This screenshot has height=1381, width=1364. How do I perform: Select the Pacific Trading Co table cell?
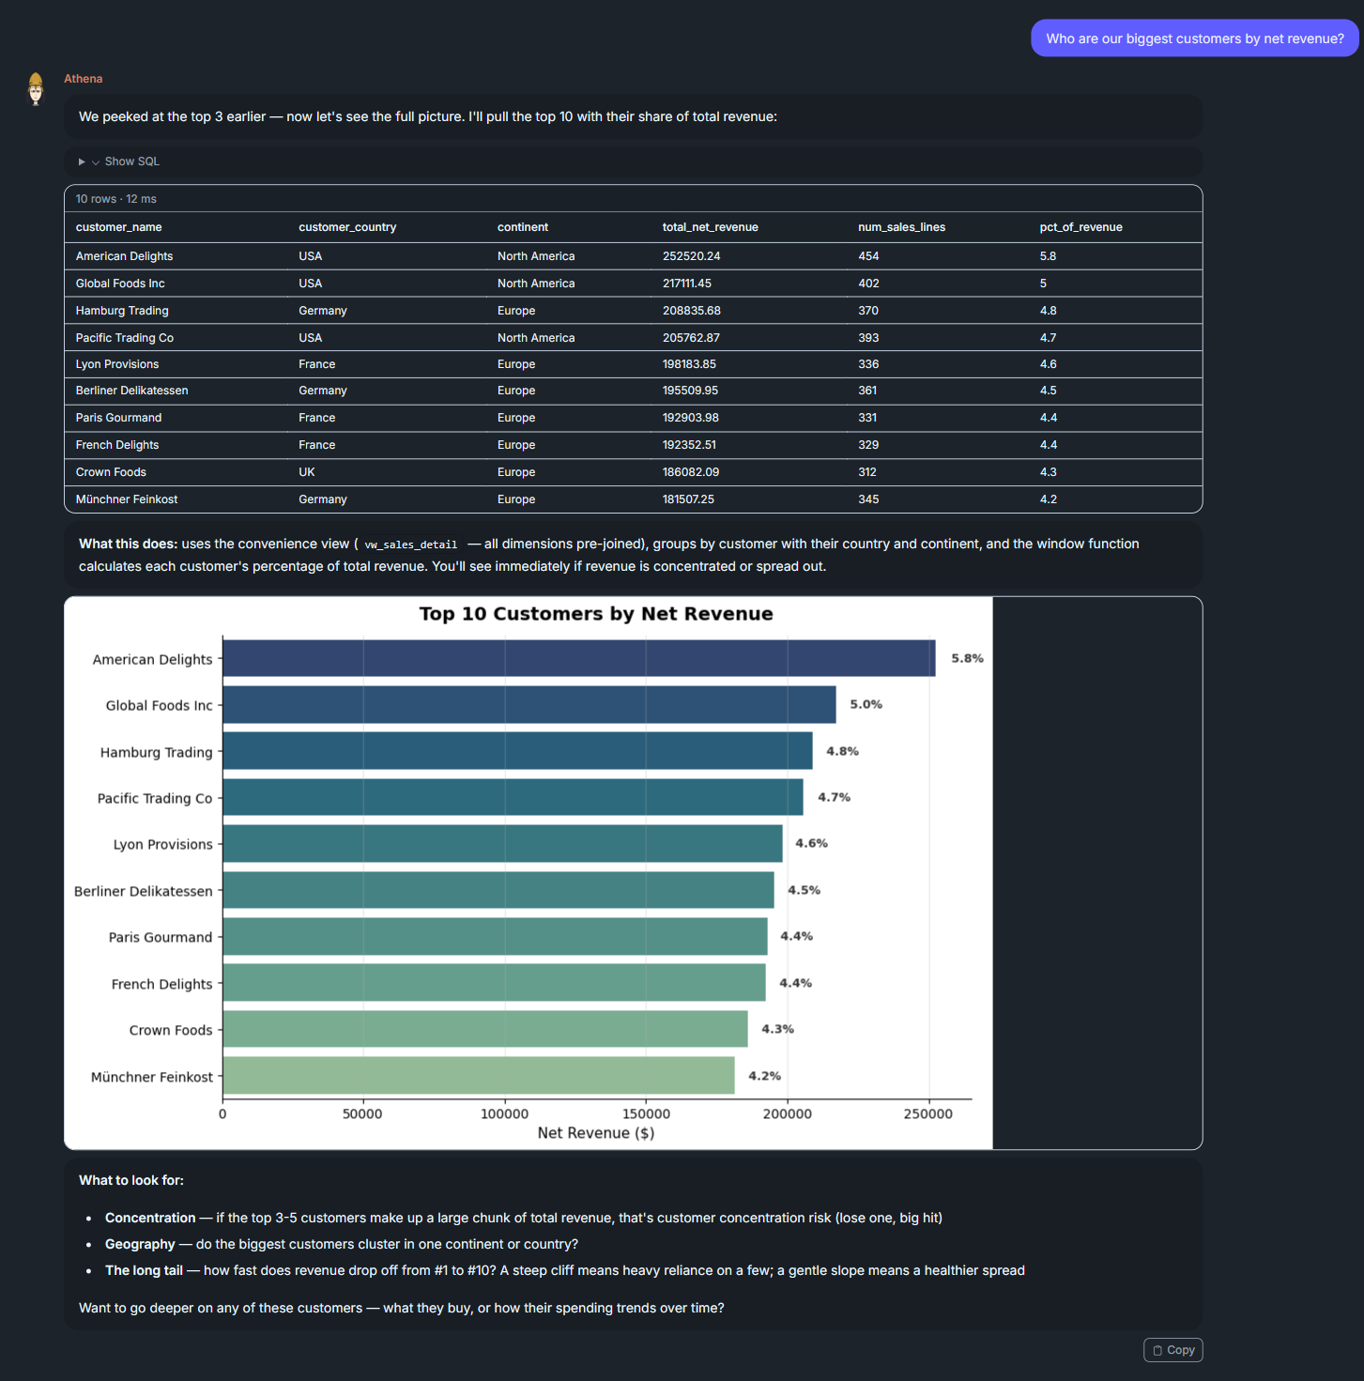[x=125, y=338]
